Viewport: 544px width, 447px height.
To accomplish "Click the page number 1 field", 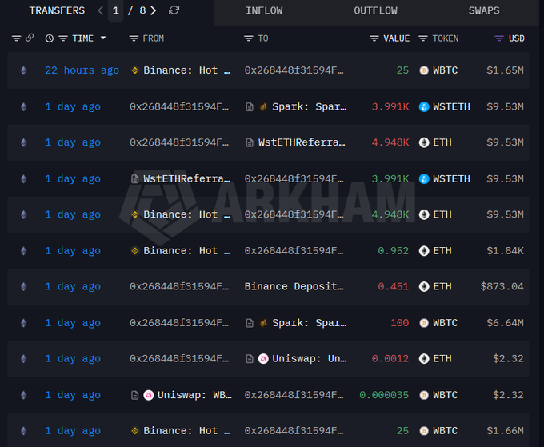I will point(115,10).
